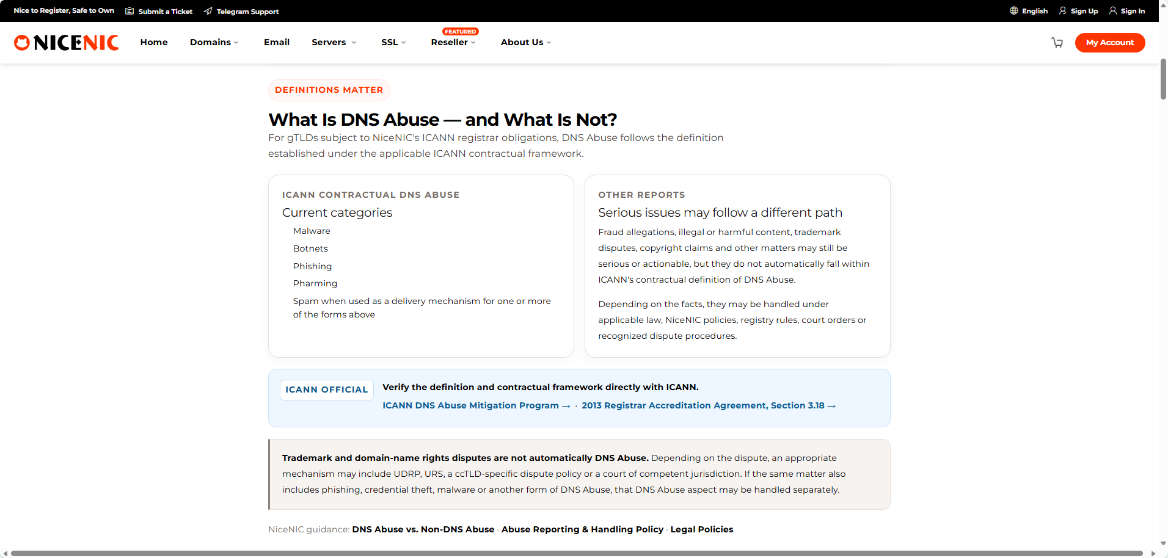Click the Phishing list item
This screenshot has width=1168, height=558.
click(x=313, y=266)
